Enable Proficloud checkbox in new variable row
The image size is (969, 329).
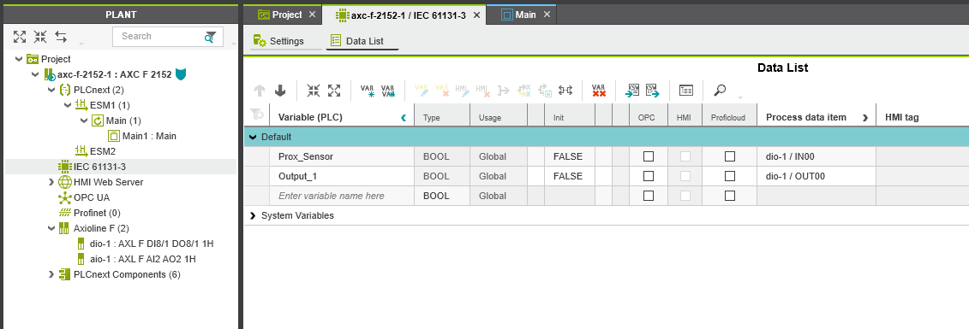pos(730,196)
